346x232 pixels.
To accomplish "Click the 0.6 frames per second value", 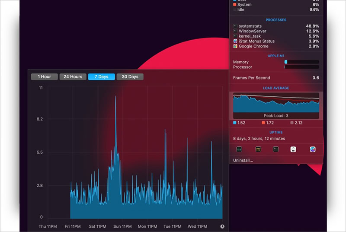I will click(x=316, y=78).
